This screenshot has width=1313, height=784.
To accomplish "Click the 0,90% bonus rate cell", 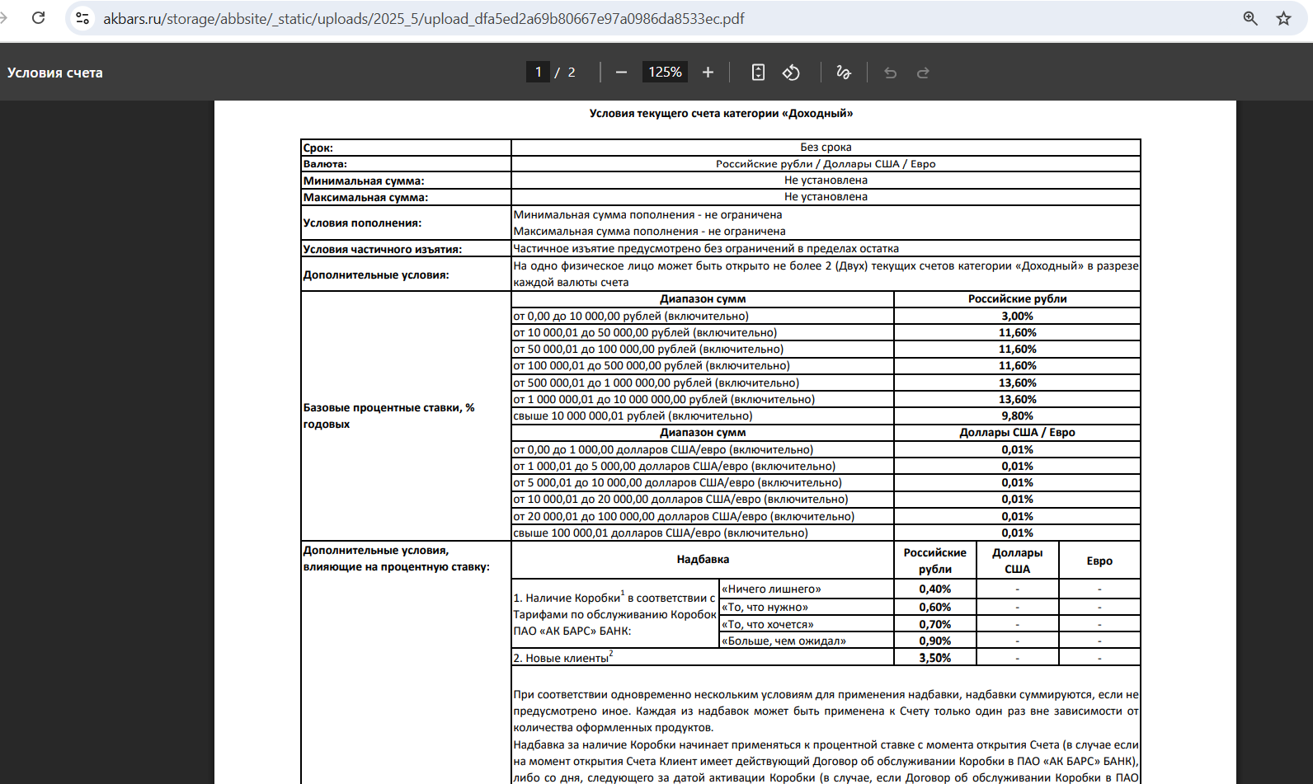I will (934, 641).
